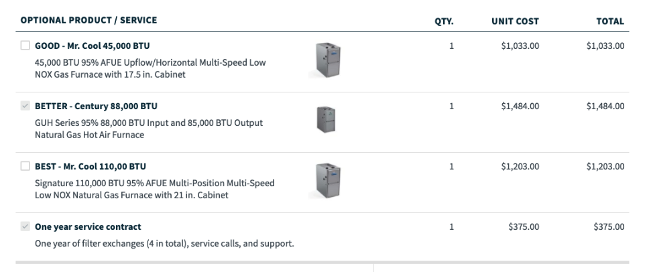Click the BEST - Mr. Cool 110,00 BTU title

pyautogui.click(x=91, y=167)
